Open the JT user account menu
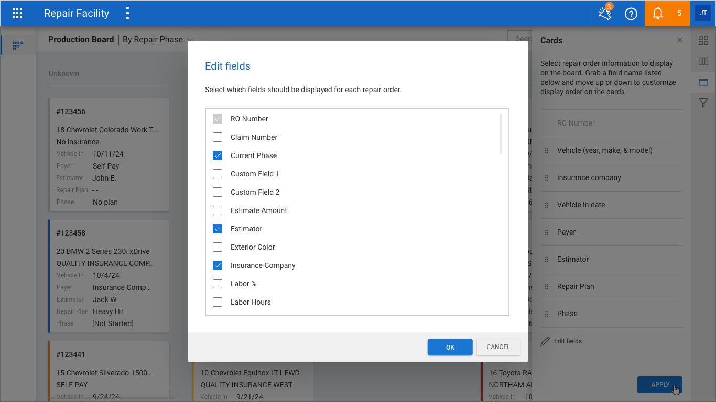 tap(703, 13)
